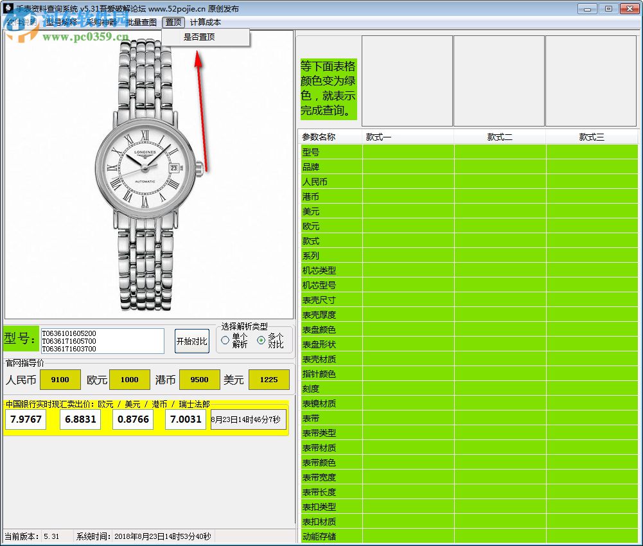Click the green query-complete notice 等下面表格颜色变为绿色

click(328, 89)
